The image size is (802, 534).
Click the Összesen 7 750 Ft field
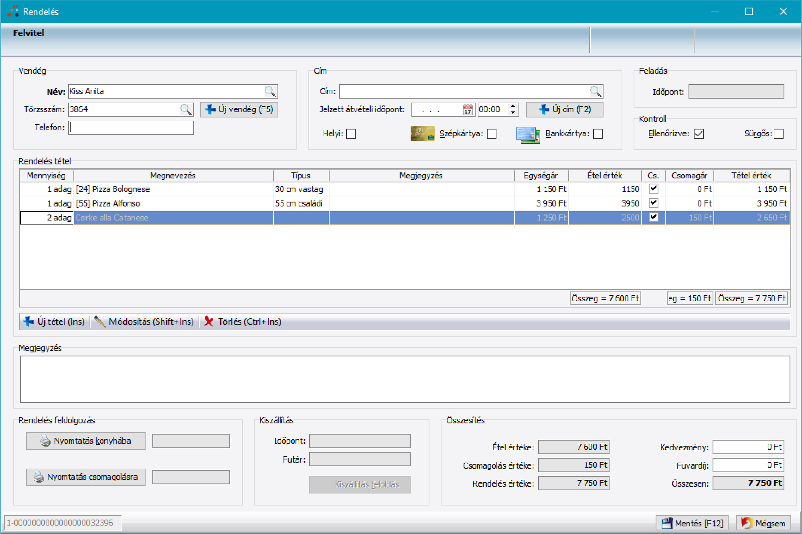(748, 483)
